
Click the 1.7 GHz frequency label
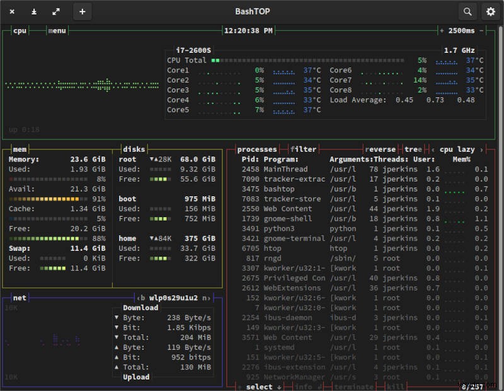459,50
